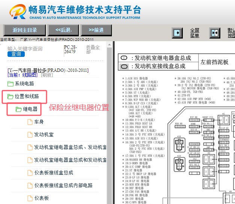Click the 当前：线路图 link

(23, 75)
